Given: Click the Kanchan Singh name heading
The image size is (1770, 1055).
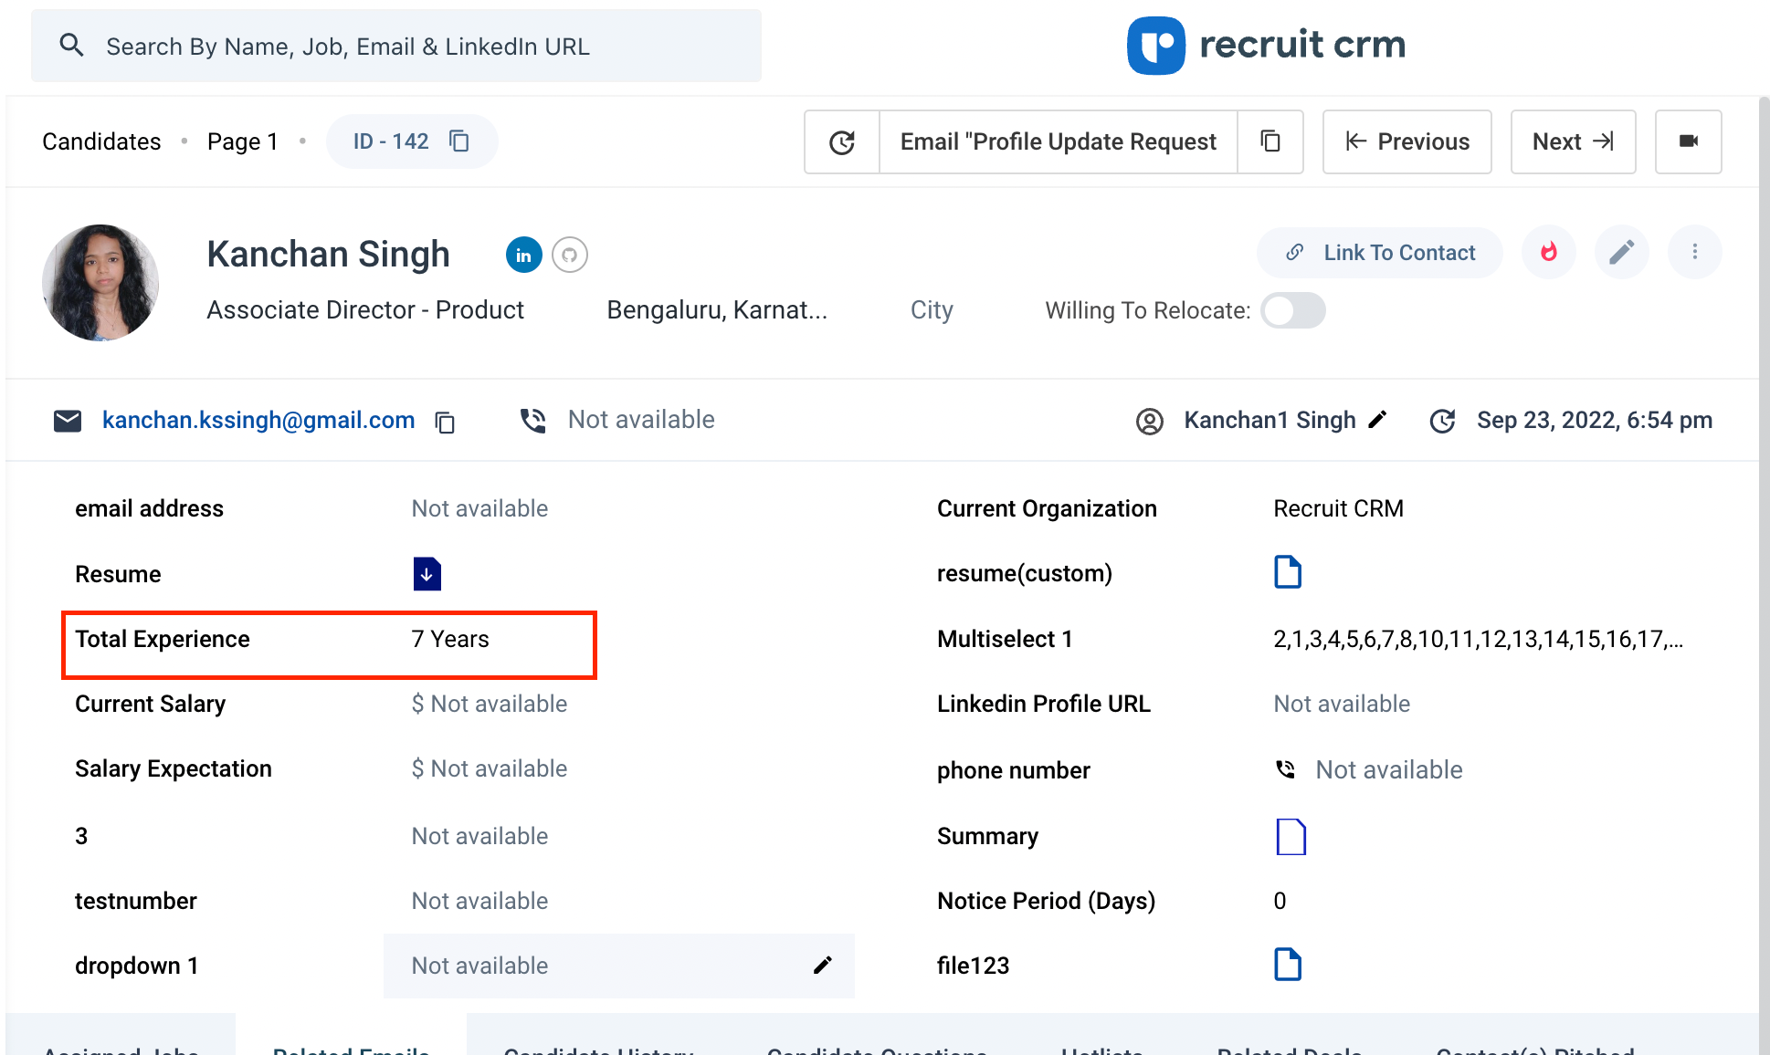Looking at the screenshot, I should coord(329,254).
